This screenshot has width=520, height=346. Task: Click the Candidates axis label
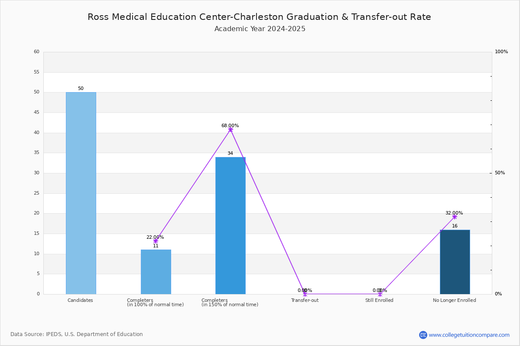tap(80, 300)
